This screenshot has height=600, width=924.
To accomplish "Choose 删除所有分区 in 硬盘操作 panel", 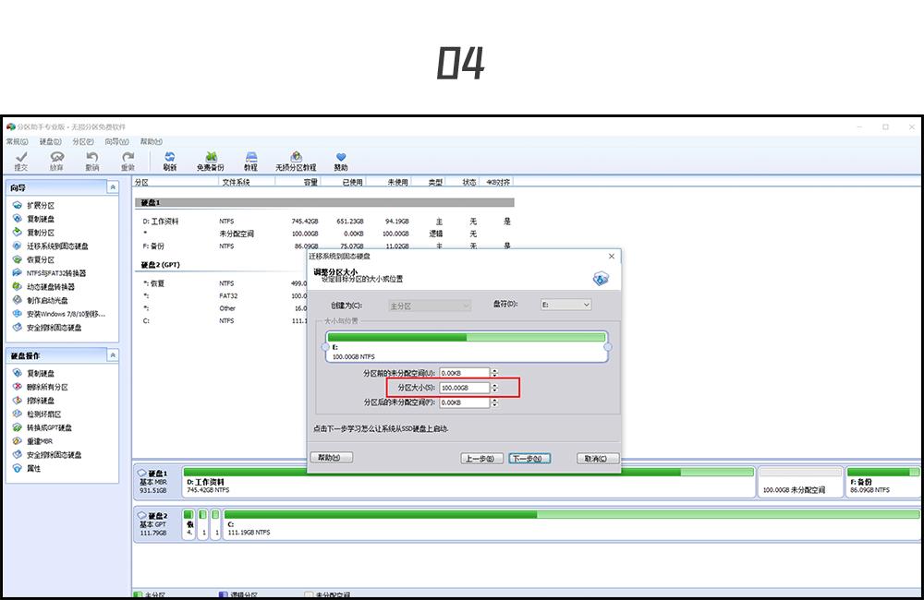I will coord(40,387).
